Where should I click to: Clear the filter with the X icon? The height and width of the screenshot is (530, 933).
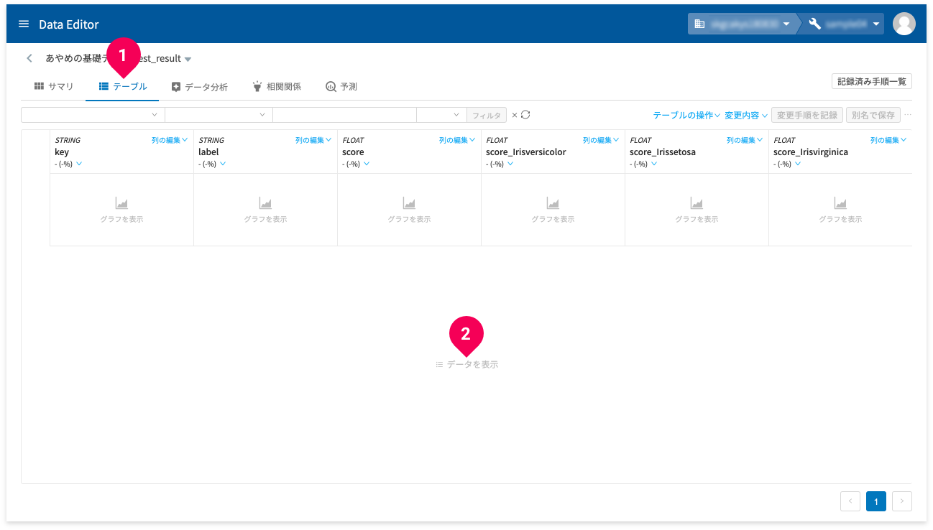(x=514, y=115)
